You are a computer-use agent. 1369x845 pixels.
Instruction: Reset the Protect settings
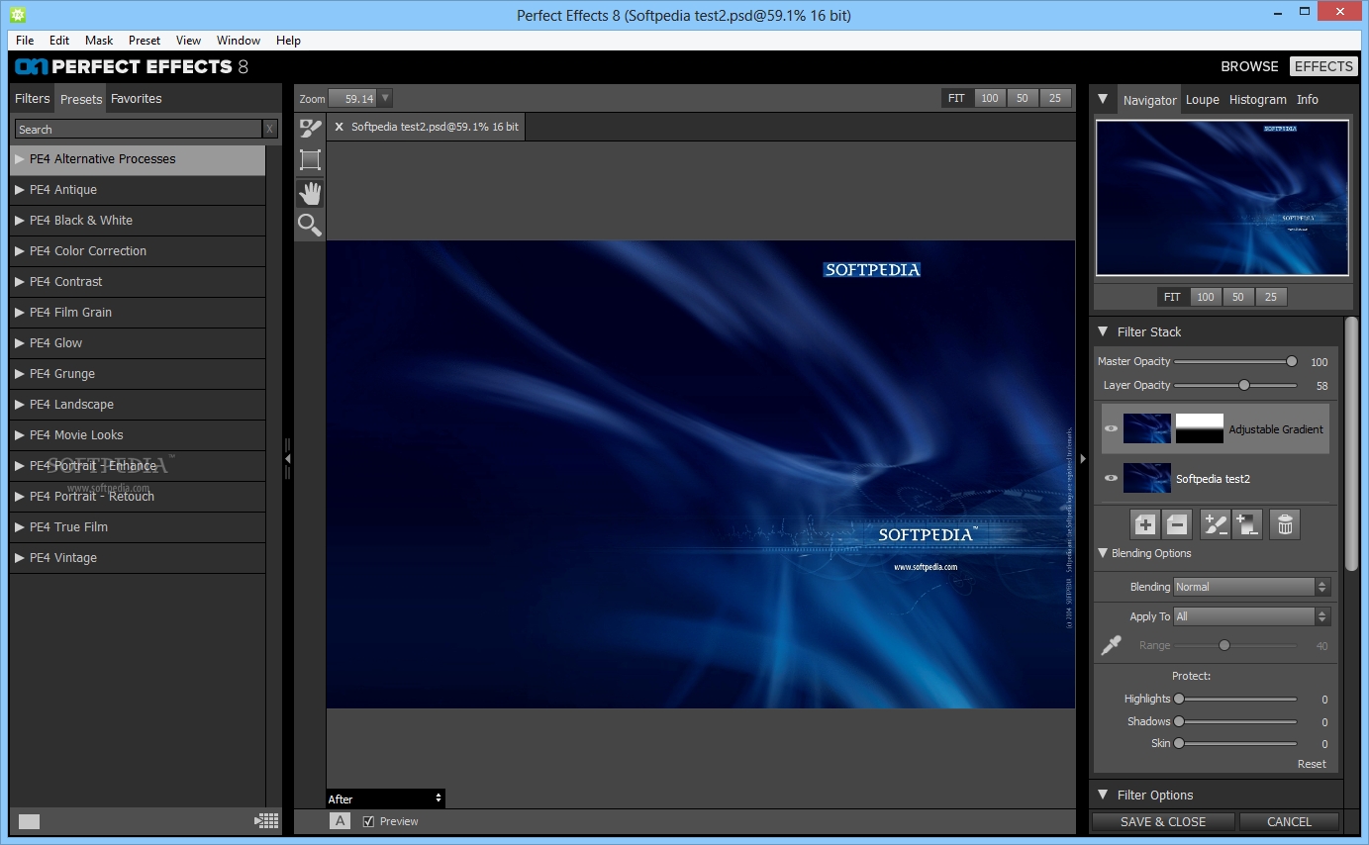[x=1312, y=764]
